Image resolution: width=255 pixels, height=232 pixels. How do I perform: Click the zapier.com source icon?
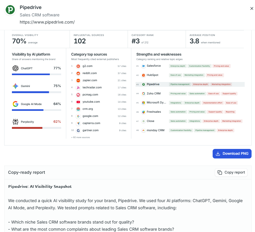pyautogui.click(x=78, y=80)
